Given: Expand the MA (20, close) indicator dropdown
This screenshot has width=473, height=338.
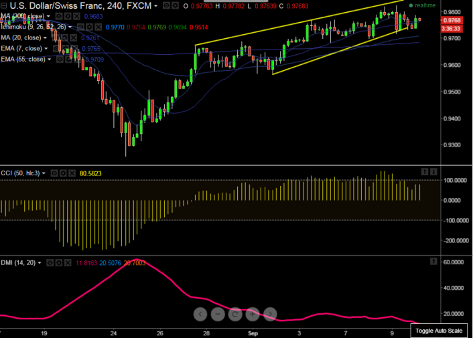Looking at the screenshot, I should [45, 38].
